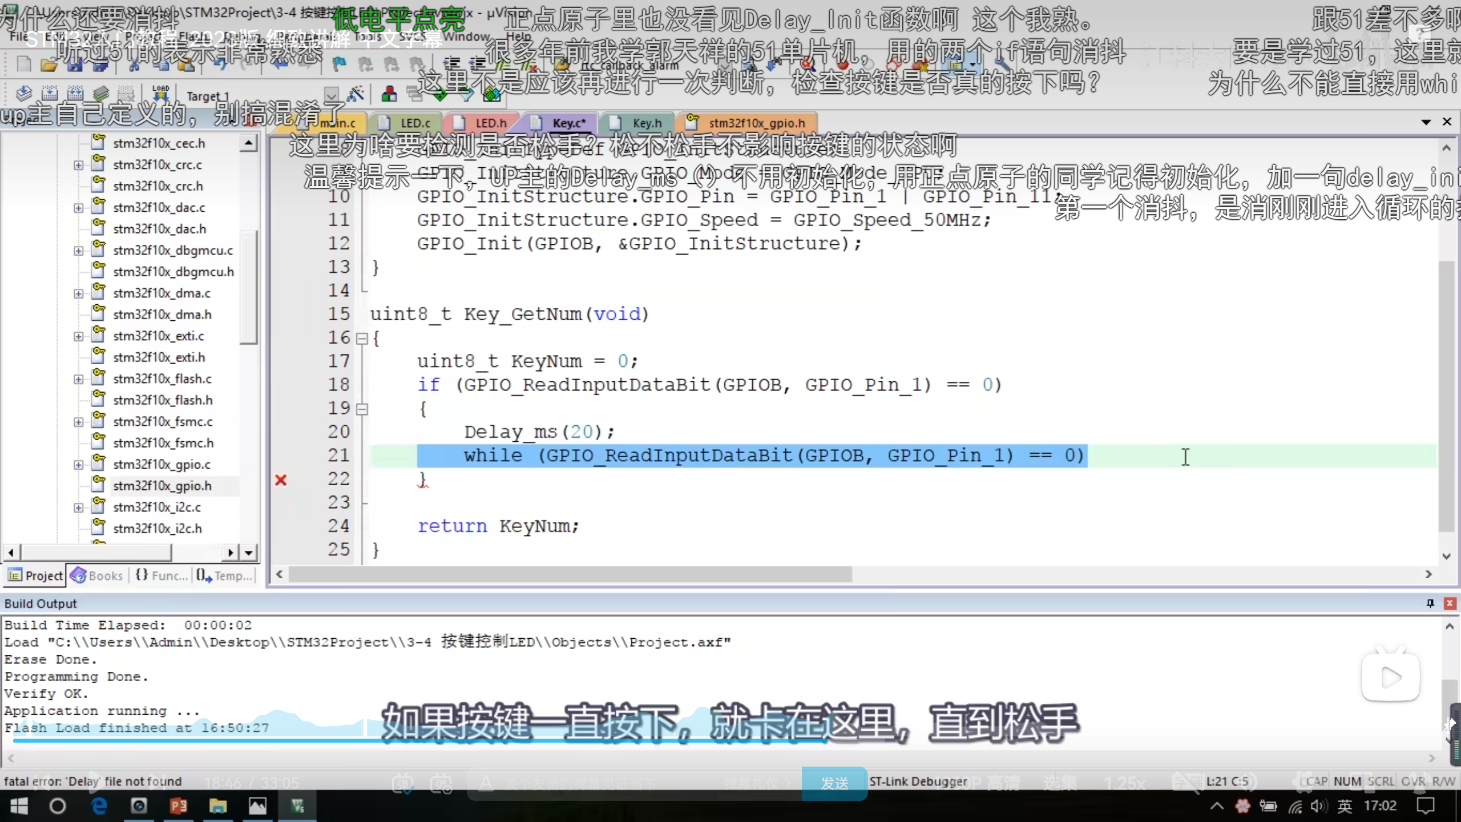Pin the Build Output panel
This screenshot has height=822, width=1461.
click(x=1430, y=603)
